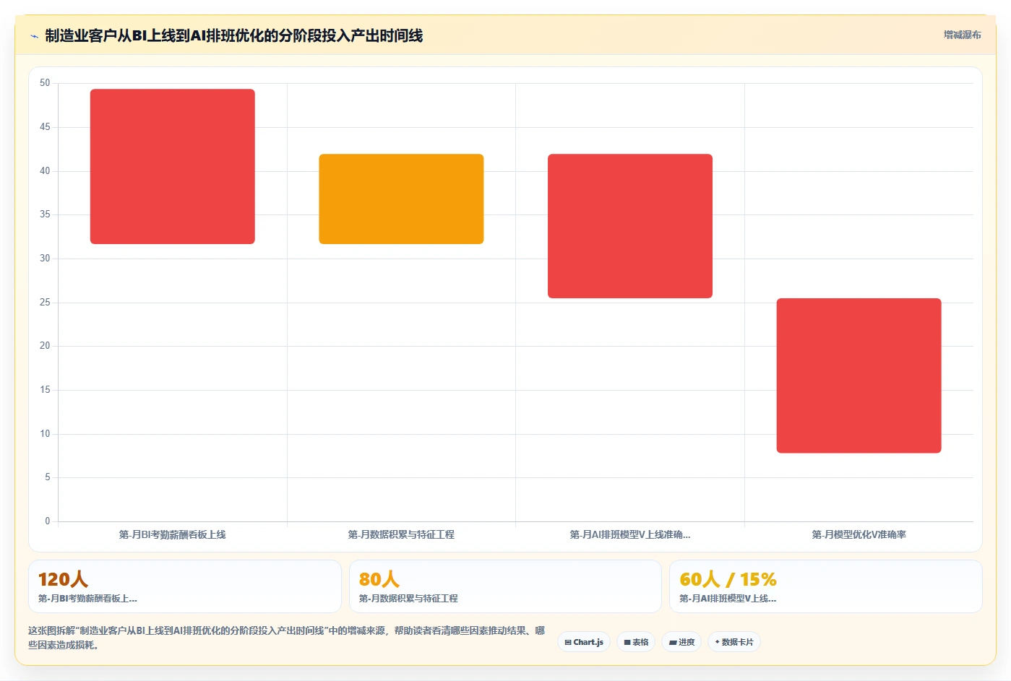This screenshot has height=681, width=1011.
Task: Click x-axis label 第-月数据积累与特征工程
Action: tap(401, 534)
